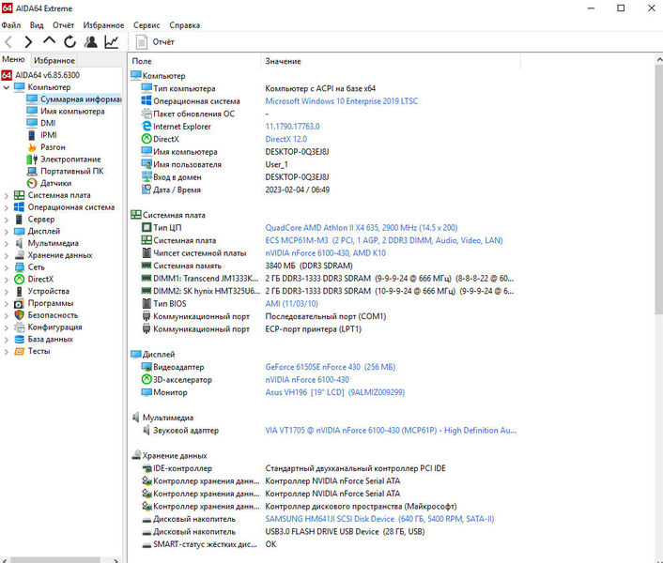Open the DirectX 12.0 link
663x563 pixels.
(x=285, y=139)
